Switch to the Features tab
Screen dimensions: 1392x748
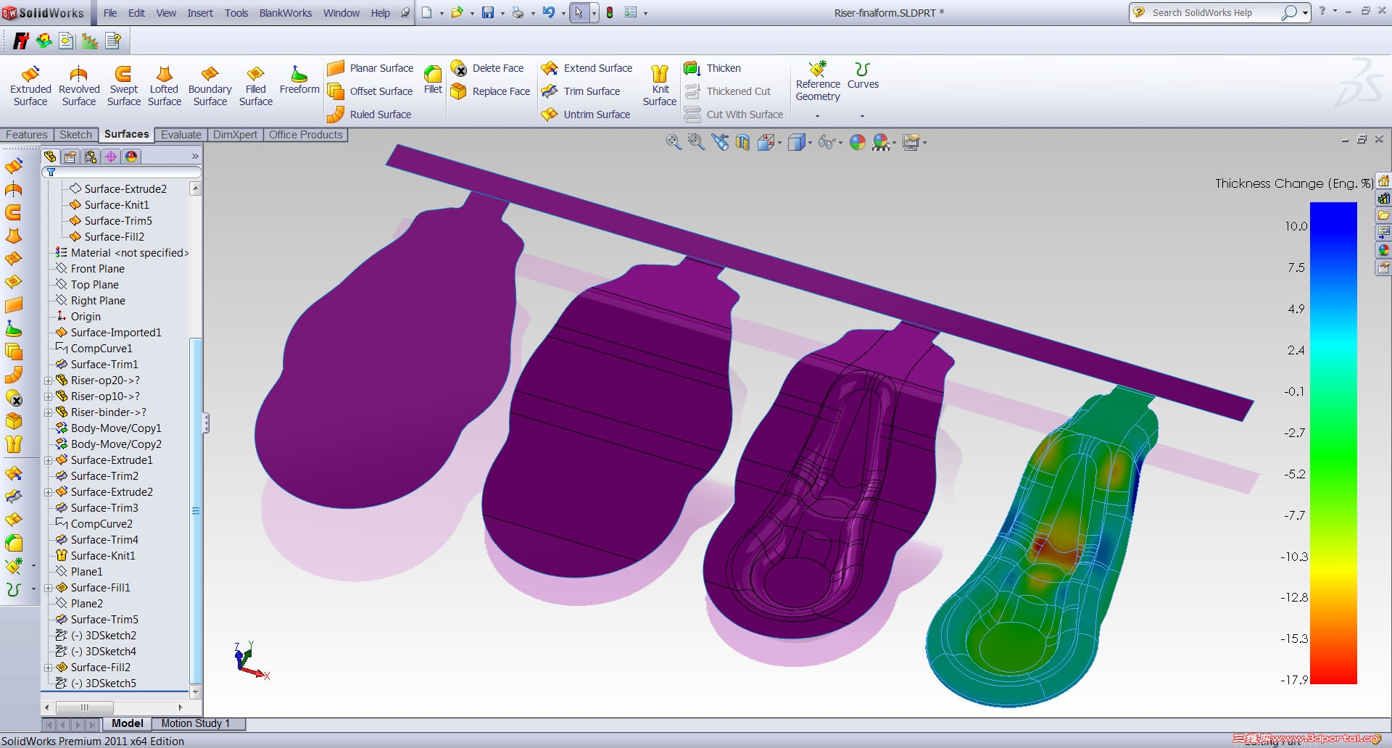pos(27,135)
